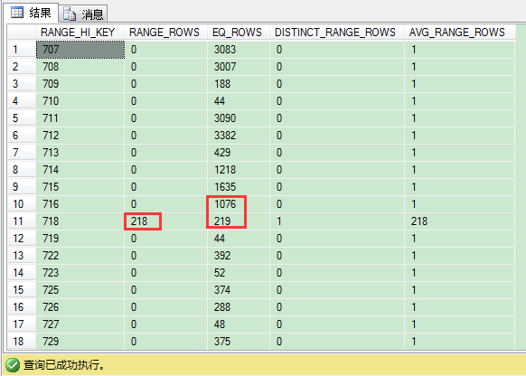This screenshot has width=526, height=376.
Task: Click the green success checkmark icon
Action: tap(13, 365)
